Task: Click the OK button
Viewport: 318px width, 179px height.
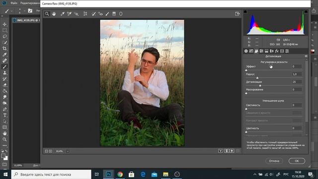Action: 297,161
